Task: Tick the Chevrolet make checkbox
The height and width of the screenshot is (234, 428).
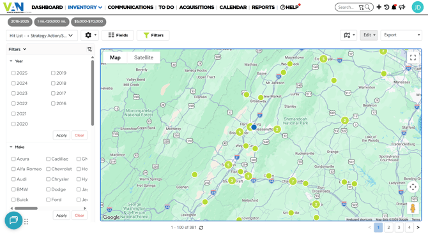Action: (x=49, y=169)
